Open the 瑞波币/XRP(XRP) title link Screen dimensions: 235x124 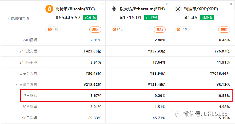point(201,9)
